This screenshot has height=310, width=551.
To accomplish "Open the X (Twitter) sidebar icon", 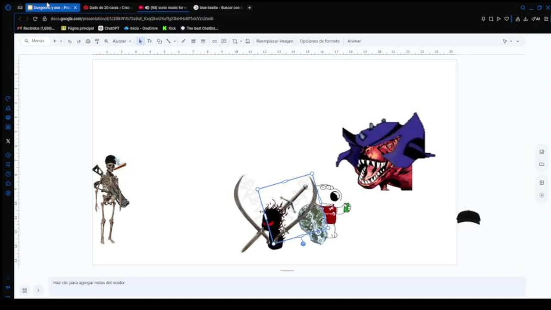I will coord(8,141).
